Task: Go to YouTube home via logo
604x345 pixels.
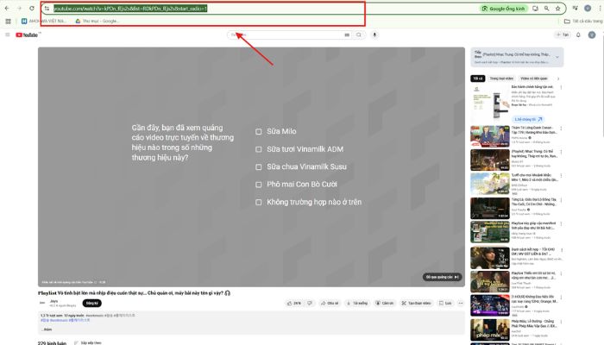Action: 27,34
